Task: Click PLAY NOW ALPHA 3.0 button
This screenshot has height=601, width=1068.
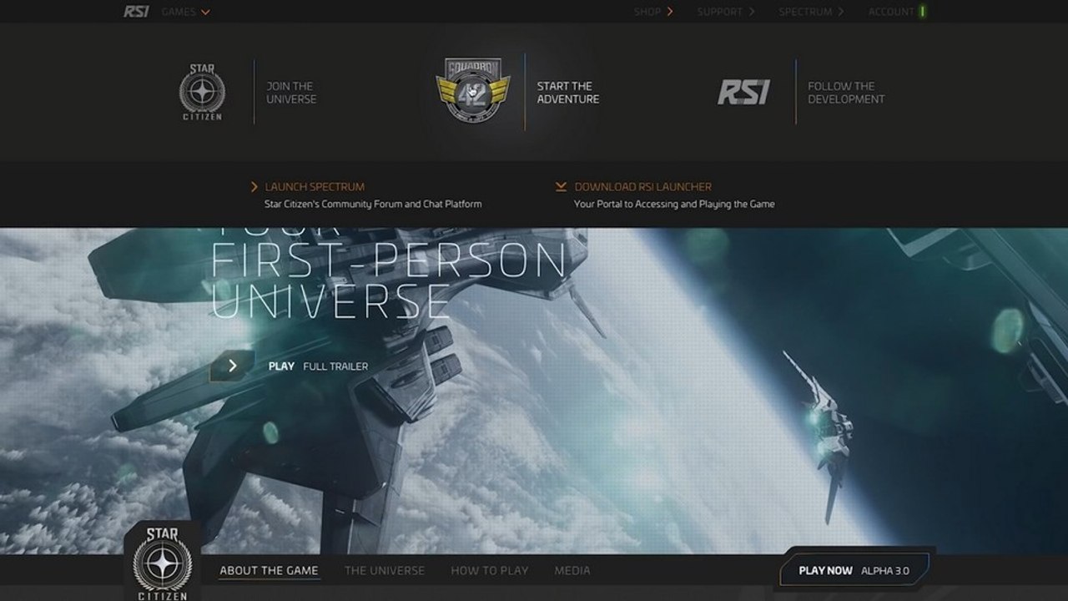Action: [x=854, y=571]
